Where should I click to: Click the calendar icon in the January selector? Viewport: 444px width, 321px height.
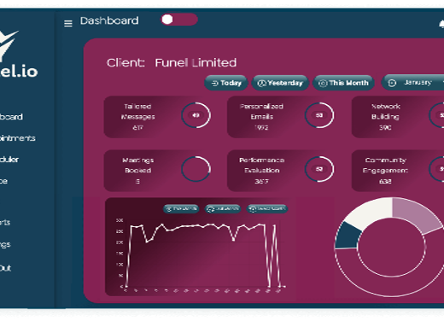coord(392,83)
